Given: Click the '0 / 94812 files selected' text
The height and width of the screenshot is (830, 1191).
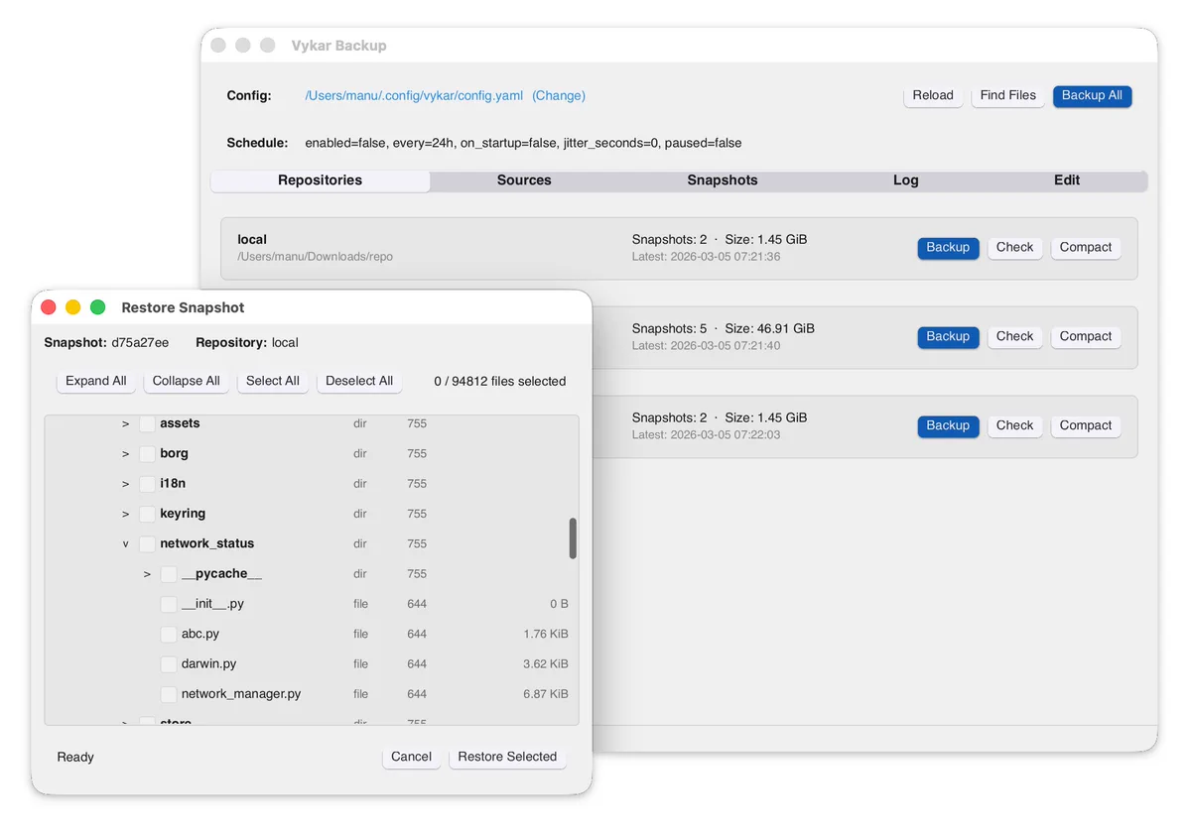Looking at the screenshot, I should coord(500,382).
